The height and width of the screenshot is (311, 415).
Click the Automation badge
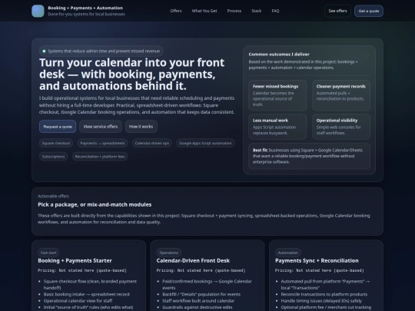pyautogui.click(x=288, y=253)
